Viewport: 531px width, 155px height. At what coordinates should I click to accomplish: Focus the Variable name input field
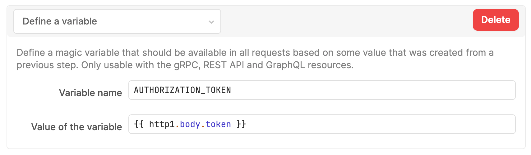322,90
